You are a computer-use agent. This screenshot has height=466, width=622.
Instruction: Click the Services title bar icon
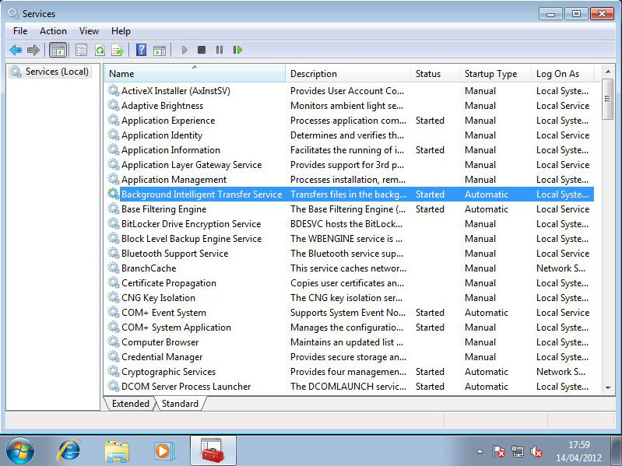[x=13, y=13]
